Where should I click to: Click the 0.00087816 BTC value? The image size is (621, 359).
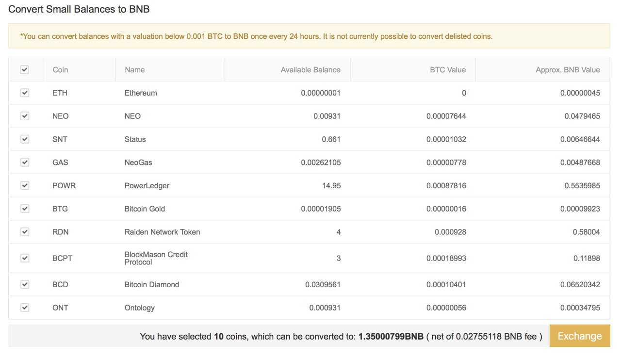pyautogui.click(x=446, y=186)
